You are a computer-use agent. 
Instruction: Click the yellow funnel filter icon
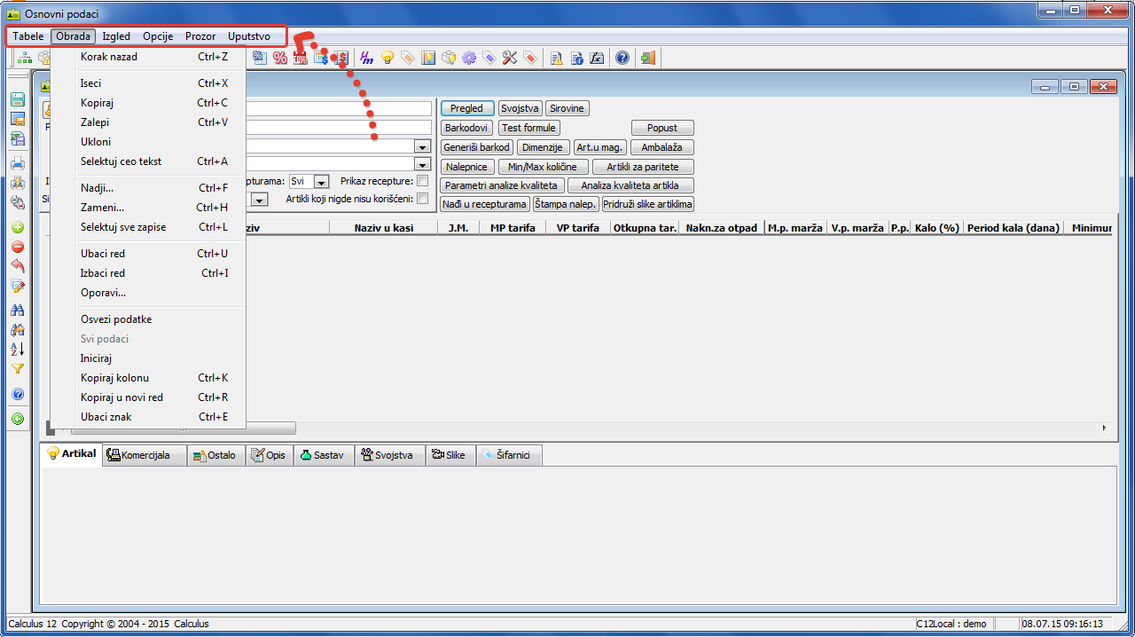(17, 369)
